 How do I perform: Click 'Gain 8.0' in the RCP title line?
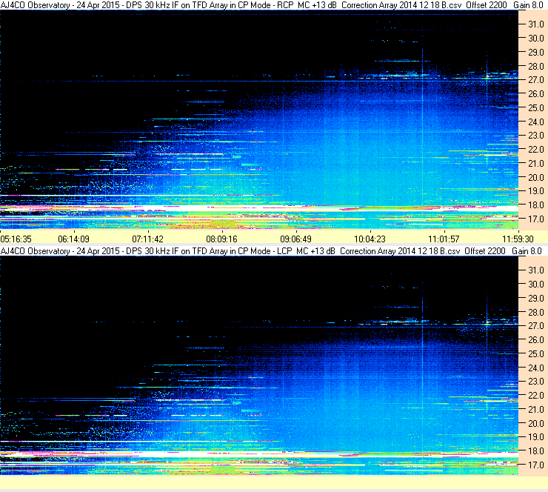click(528, 5)
